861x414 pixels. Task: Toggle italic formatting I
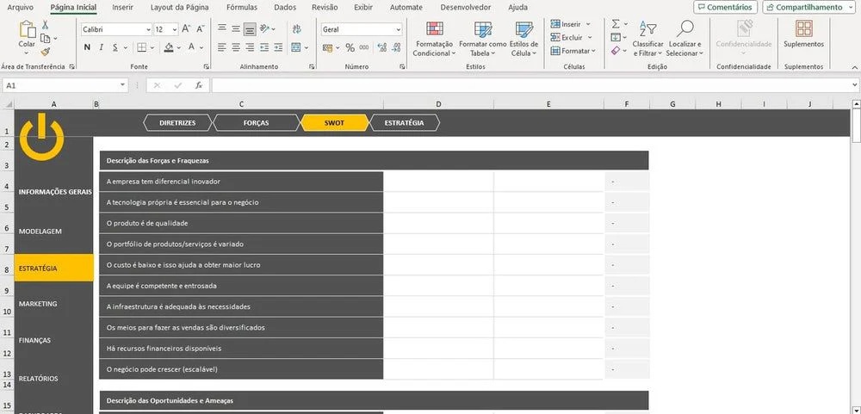click(101, 47)
